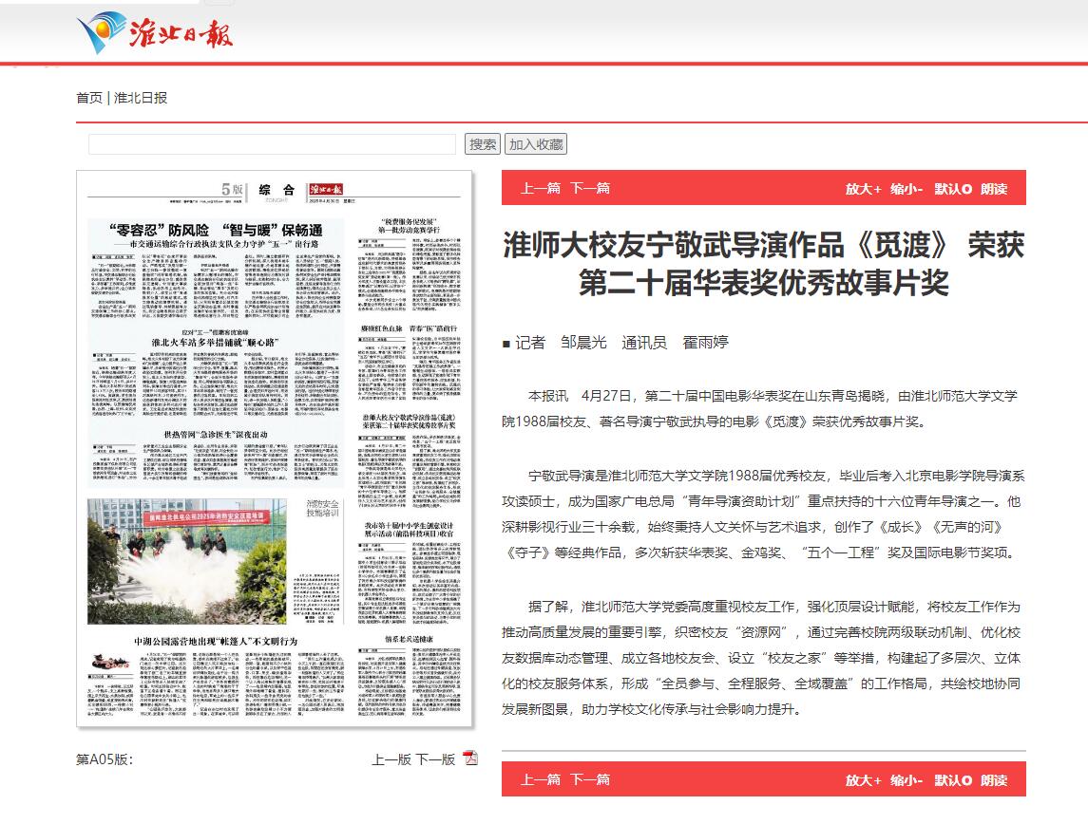Click the 淮北日报 logo in the header
Image resolution: width=1088 pixels, height=824 pixels.
pyautogui.click(x=155, y=31)
